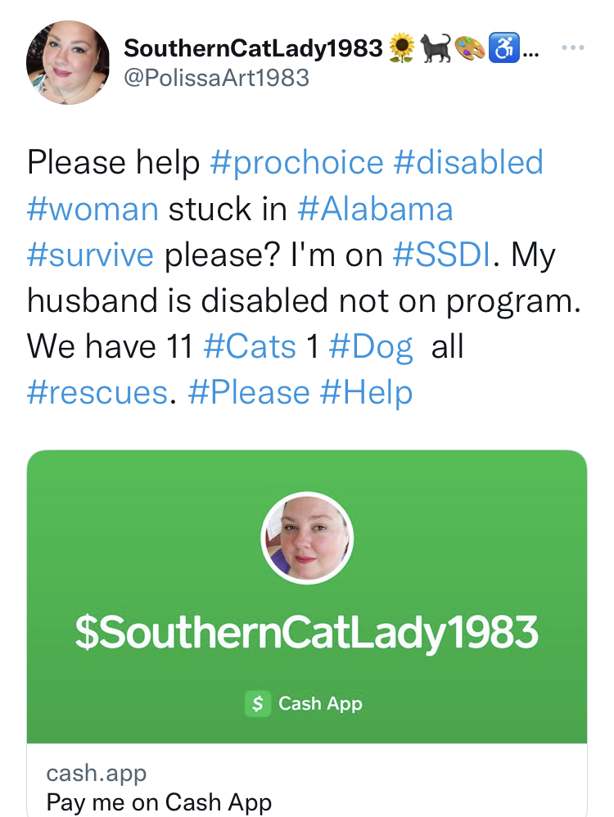The height and width of the screenshot is (817, 614).
Task: Open the #Alabama hashtag
Action: point(375,209)
